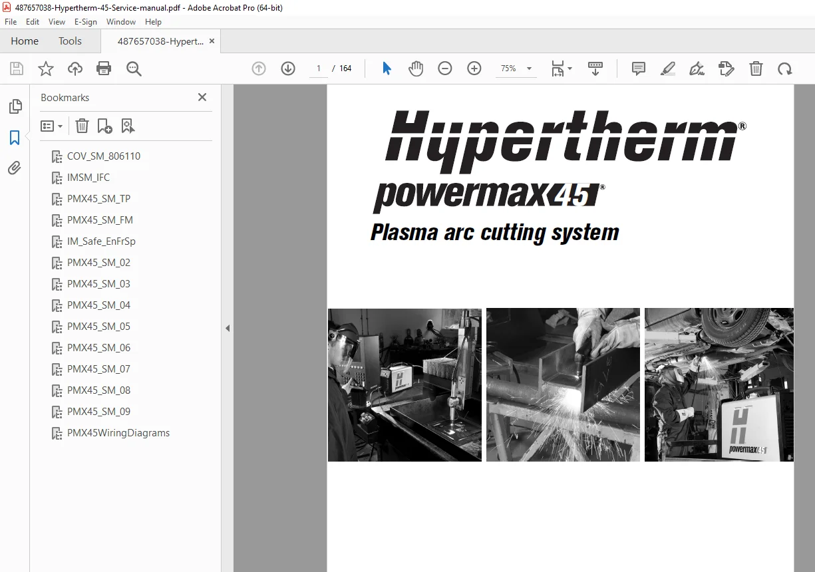The height and width of the screenshot is (572, 815).
Task: Click the "Plasma arc cutting system" heading
Action: tap(495, 233)
